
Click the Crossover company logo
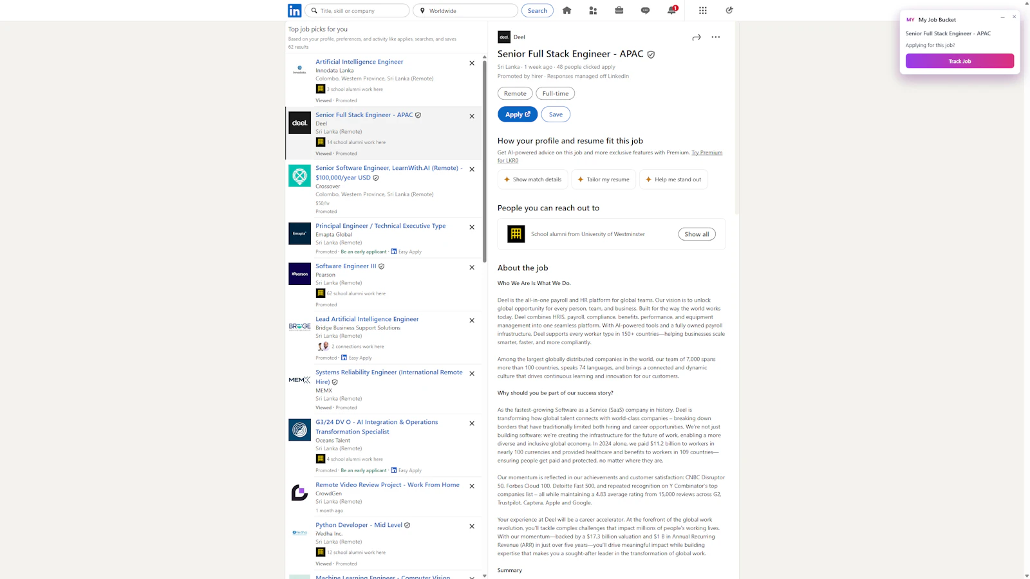(299, 176)
